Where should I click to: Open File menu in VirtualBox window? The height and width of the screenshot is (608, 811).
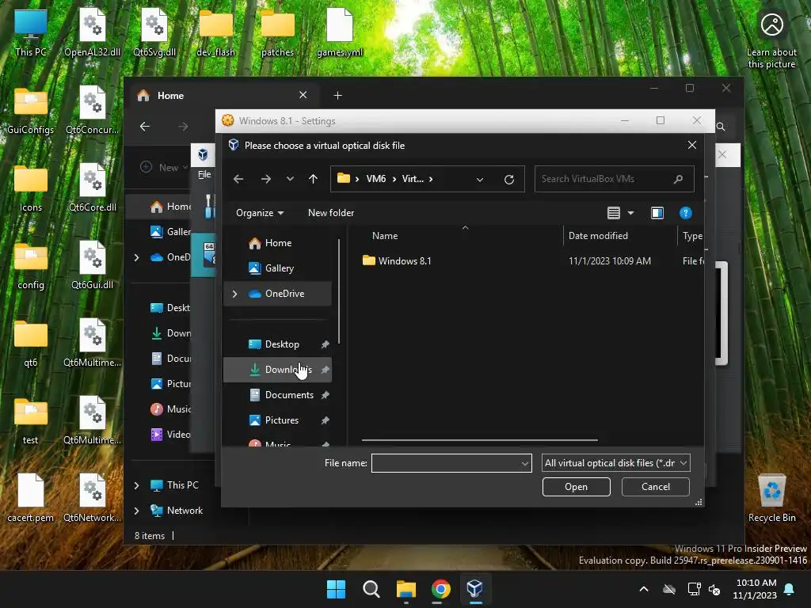204,175
